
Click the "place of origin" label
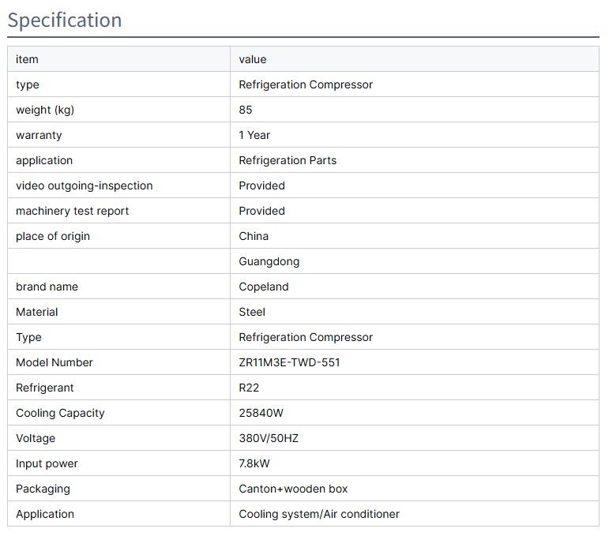click(x=53, y=236)
